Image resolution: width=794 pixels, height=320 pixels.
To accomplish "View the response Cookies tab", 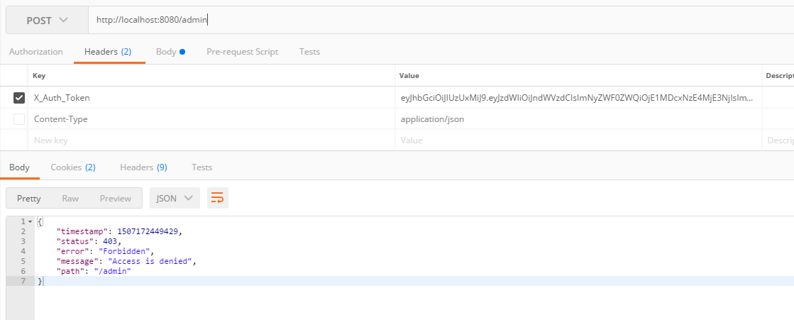I will click(73, 167).
